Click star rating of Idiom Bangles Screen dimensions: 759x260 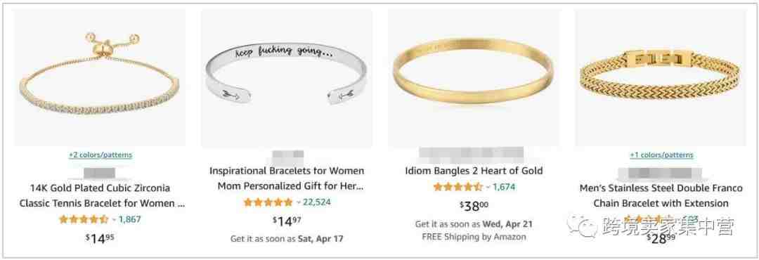coord(458,187)
